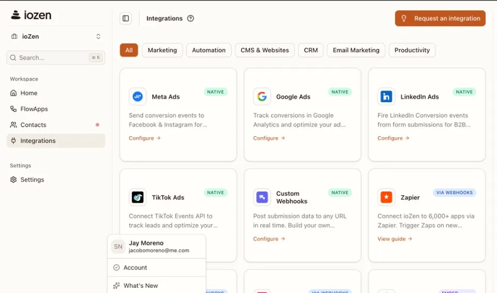Click the NATIVE badge on Meta Ads card
Viewport: 497px width, 293px height.
(x=215, y=92)
